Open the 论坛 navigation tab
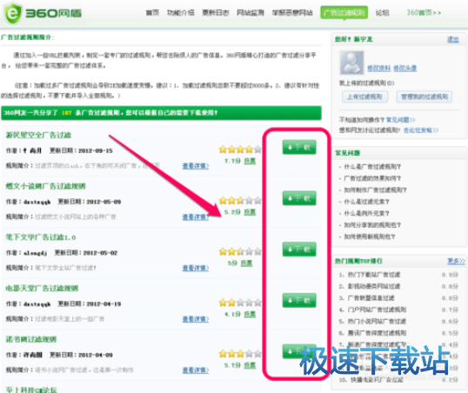 [x=383, y=12]
